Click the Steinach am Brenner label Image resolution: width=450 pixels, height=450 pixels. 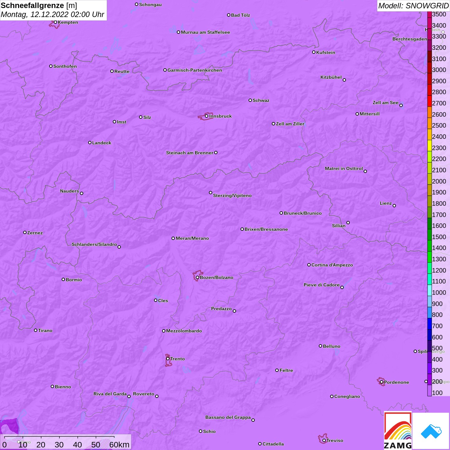[x=190, y=153]
